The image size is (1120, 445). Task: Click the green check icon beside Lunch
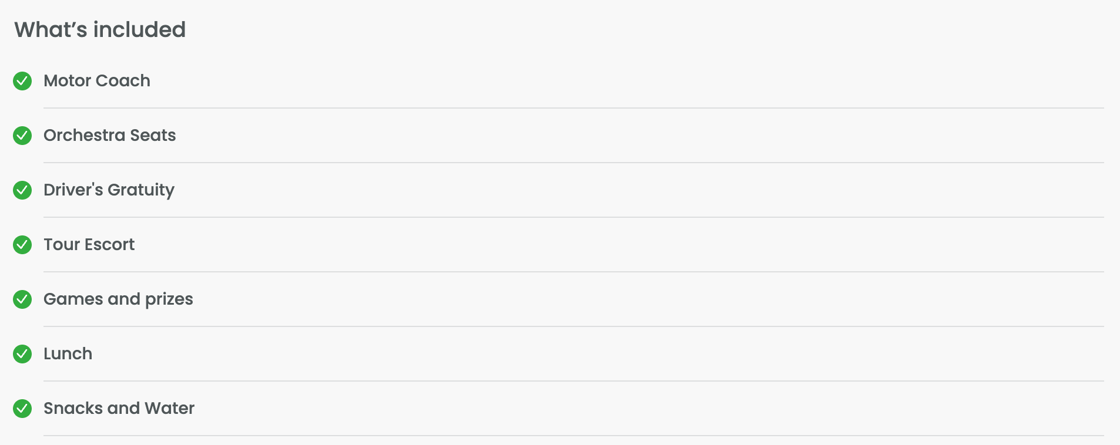tap(22, 354)
